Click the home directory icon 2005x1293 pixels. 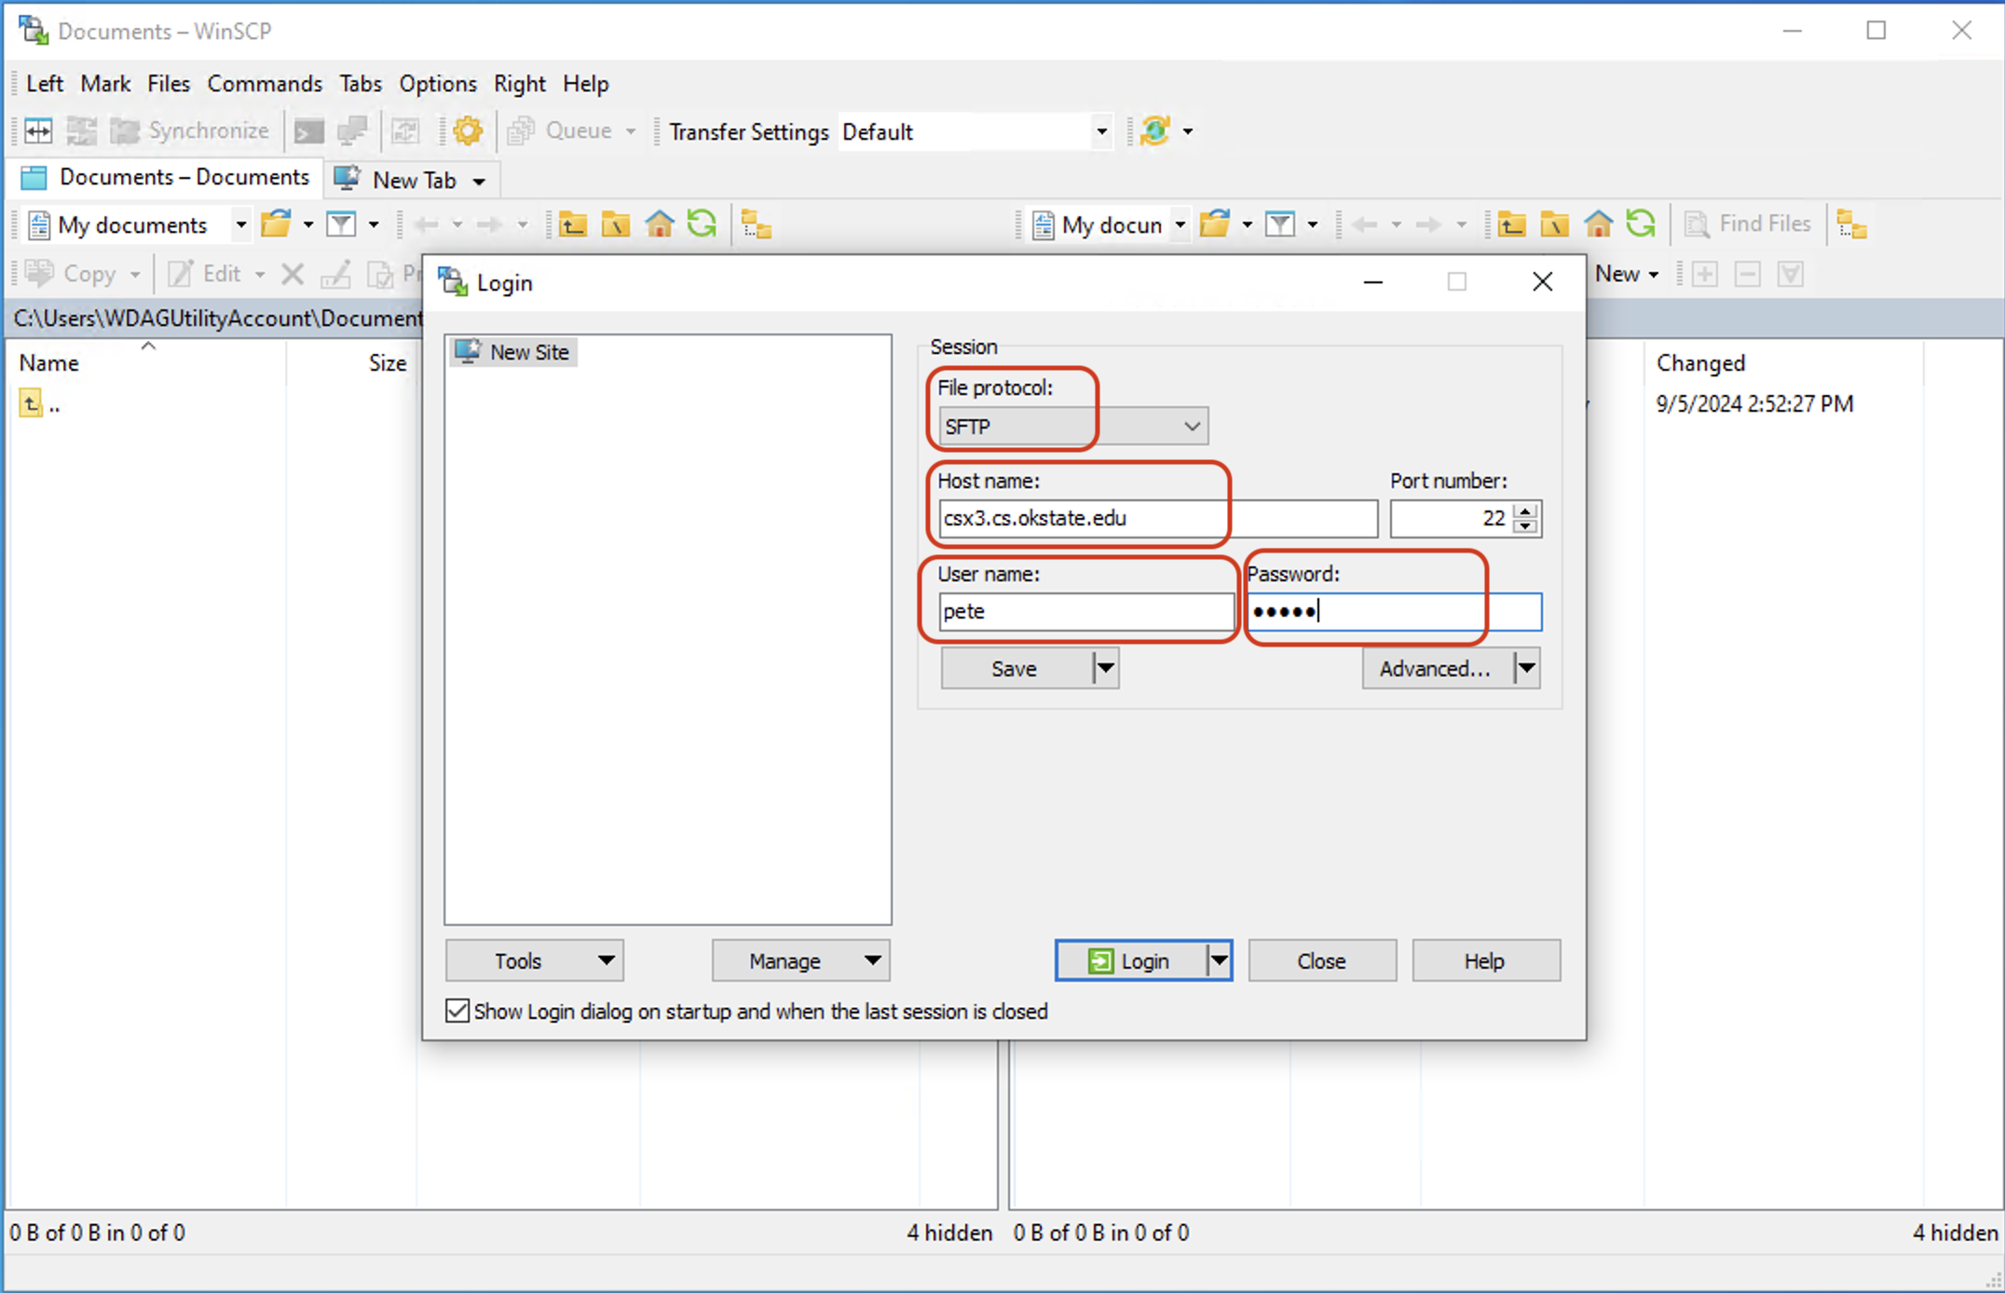pos(660,224)
